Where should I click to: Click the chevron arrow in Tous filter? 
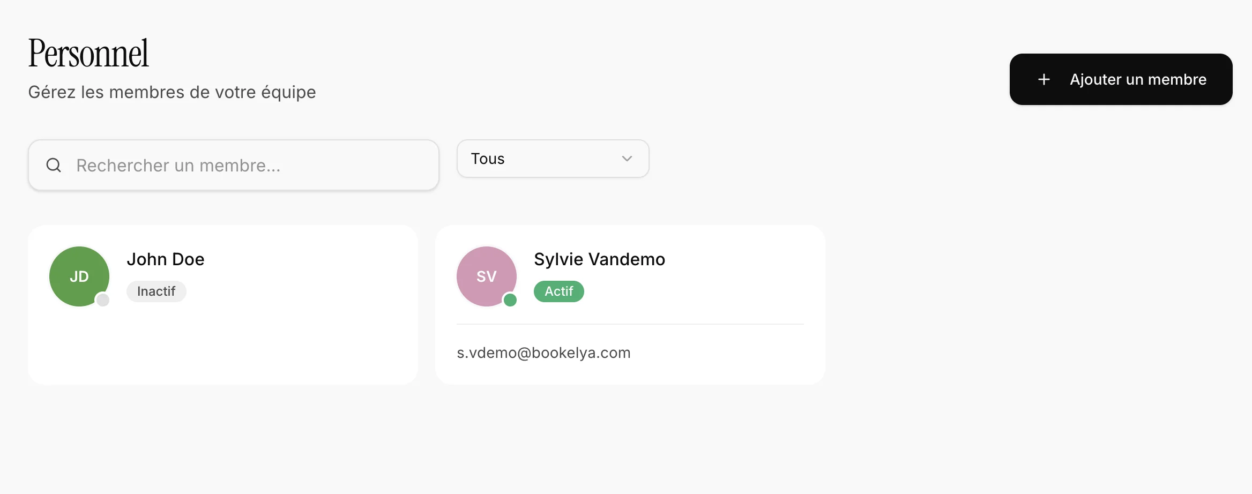coord(627,159)
